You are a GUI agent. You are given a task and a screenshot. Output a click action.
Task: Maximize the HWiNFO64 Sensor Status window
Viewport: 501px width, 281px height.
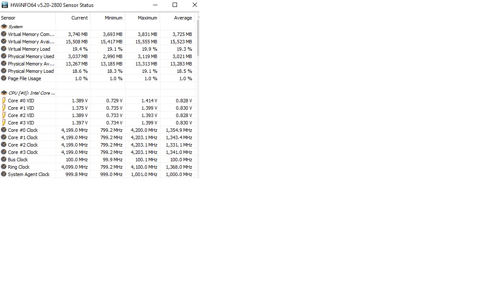coord(175,5)
